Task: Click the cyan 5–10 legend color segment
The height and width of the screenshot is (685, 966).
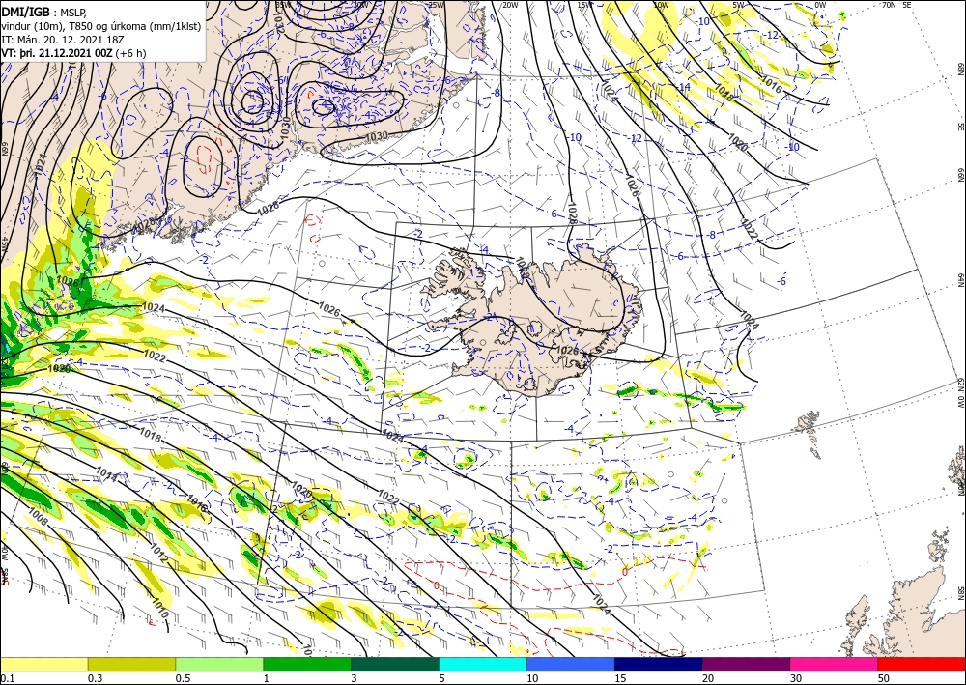Action: [x=483, y=664]
